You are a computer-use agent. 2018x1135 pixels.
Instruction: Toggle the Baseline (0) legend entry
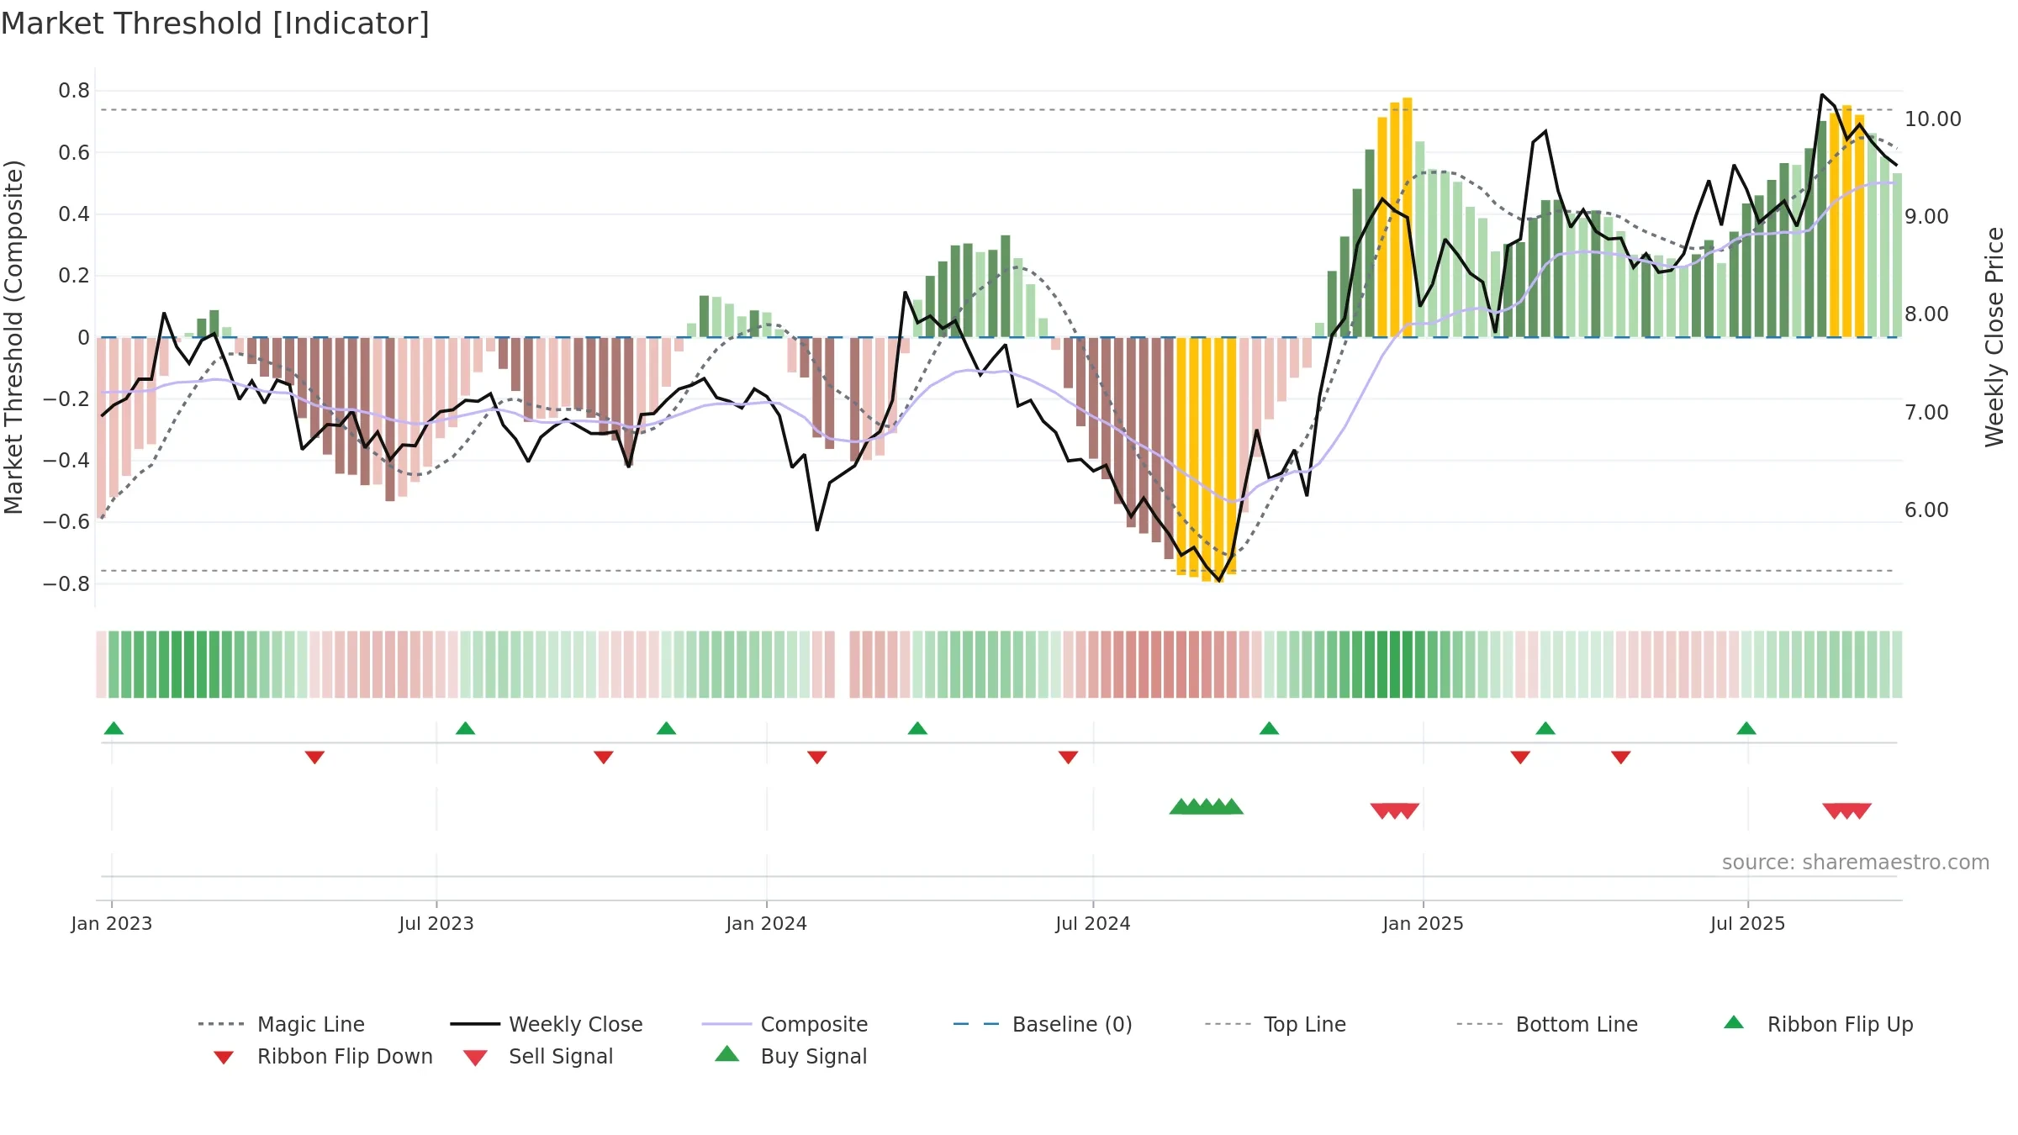(x=1043, y=1024)
